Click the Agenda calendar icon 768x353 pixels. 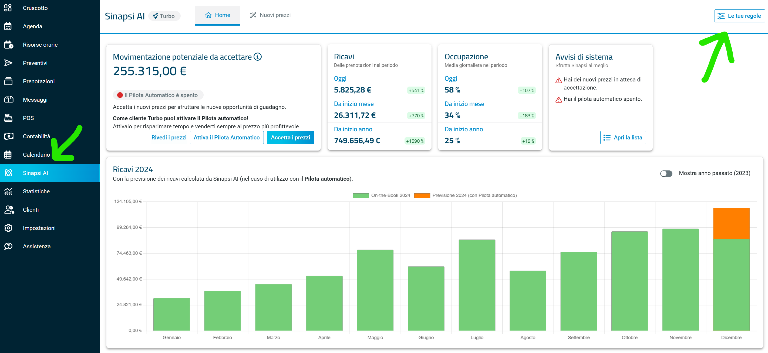point(8,26)
